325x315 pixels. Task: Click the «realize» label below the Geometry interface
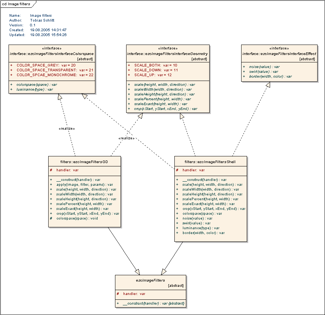click(x=126, y=138)
